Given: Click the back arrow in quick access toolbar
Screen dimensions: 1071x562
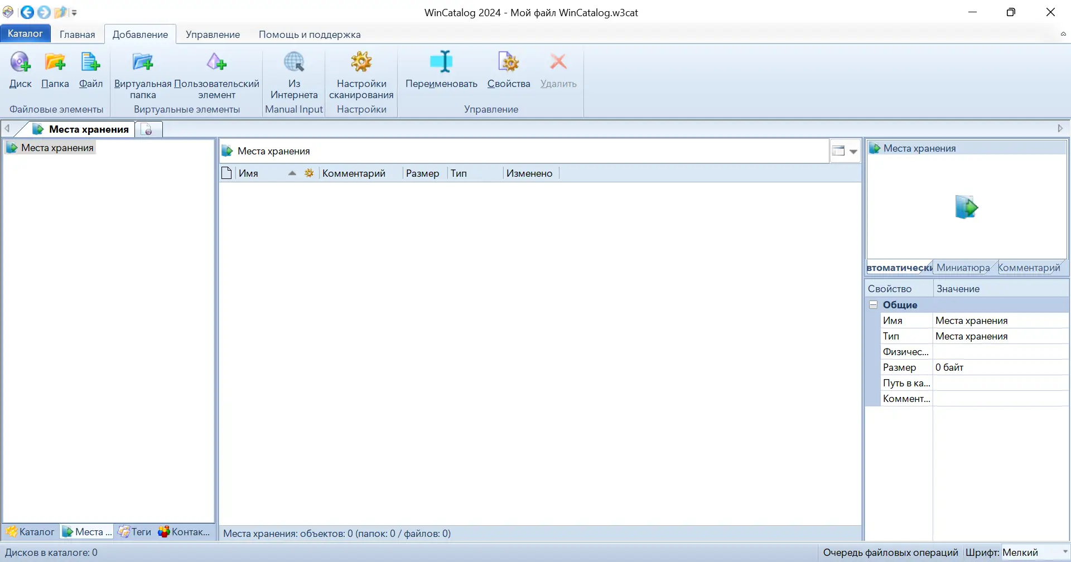Looking at the screenshot, I should click(27, 12).
